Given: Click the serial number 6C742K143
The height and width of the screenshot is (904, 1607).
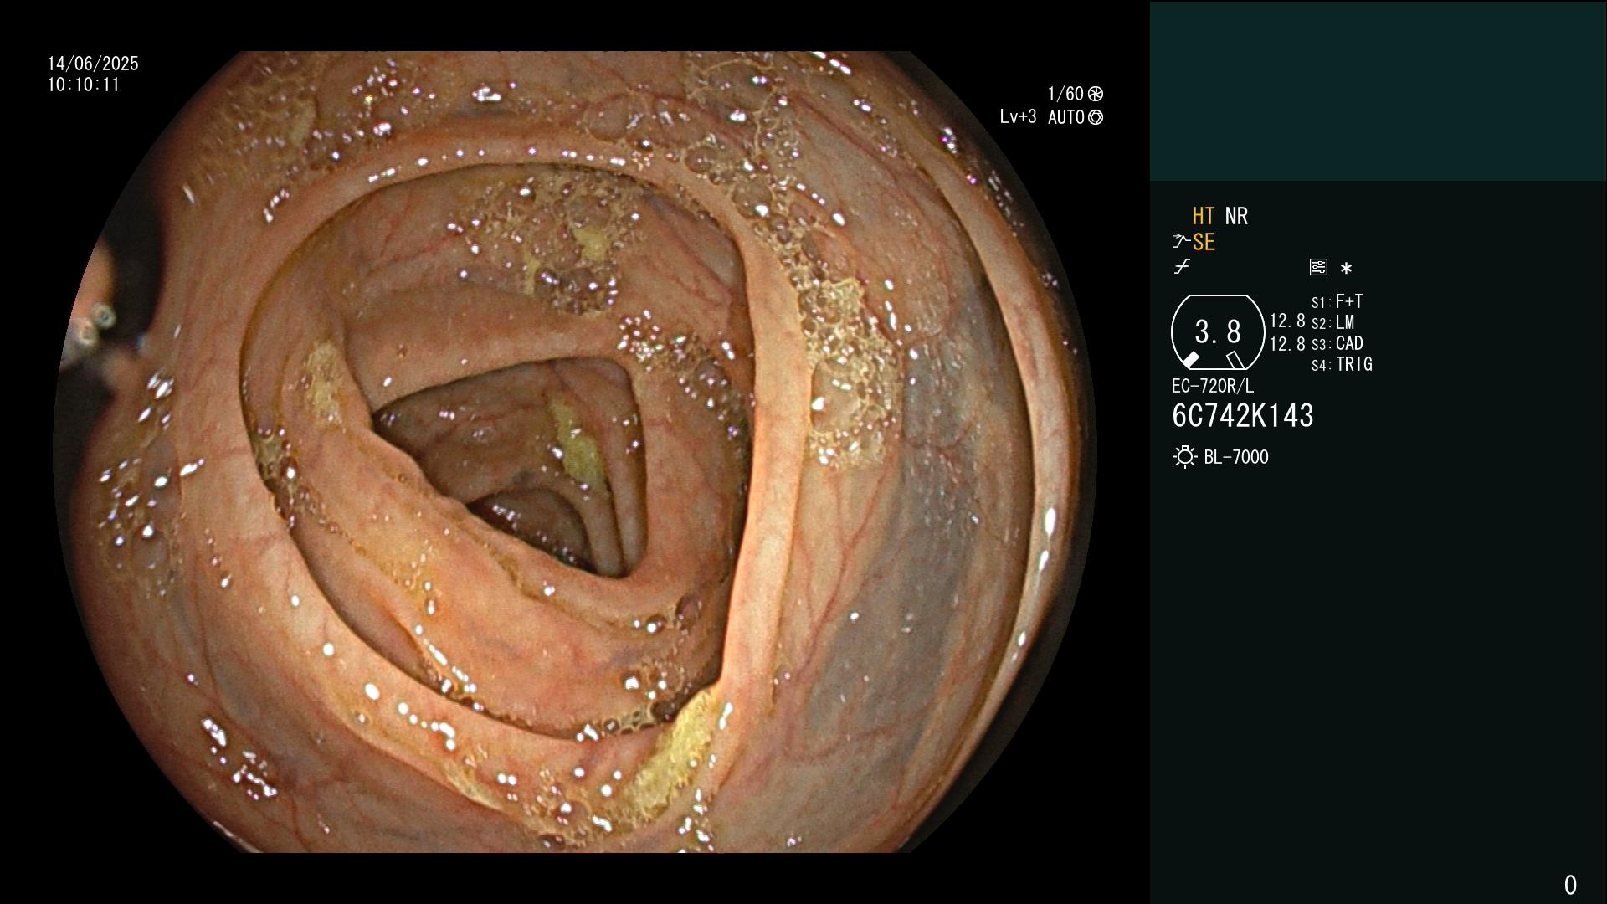Looking at the screenshot, I should (x=1243, y=415).
